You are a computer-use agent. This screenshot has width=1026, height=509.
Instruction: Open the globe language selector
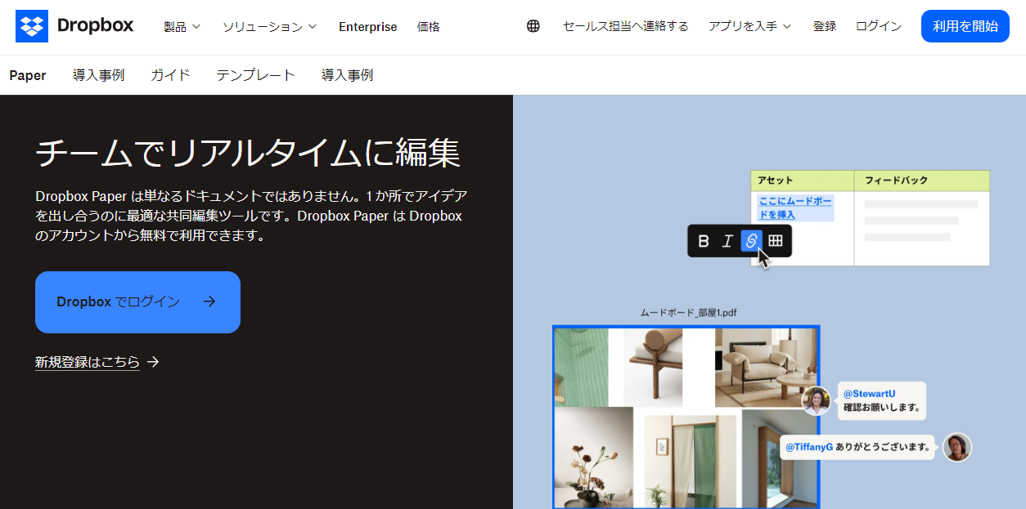click(533, 26)
